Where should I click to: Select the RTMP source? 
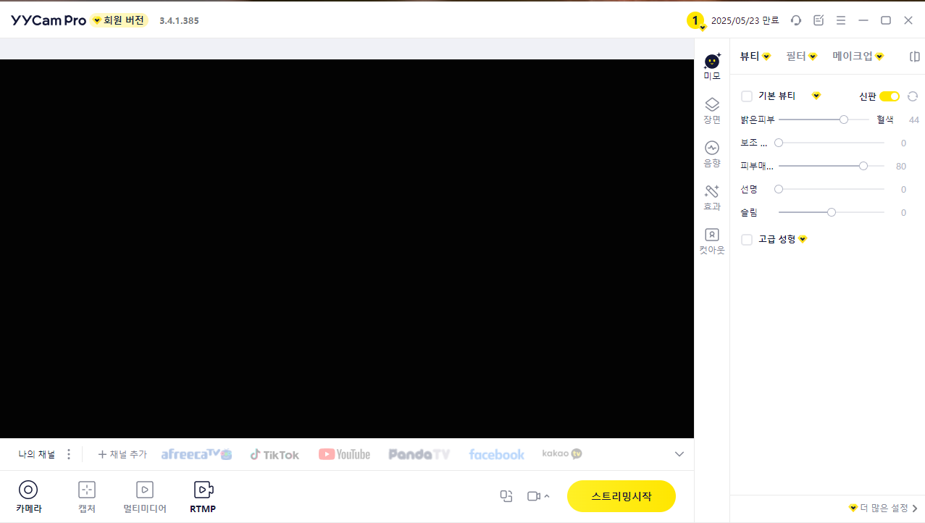click(x=204, y=497)
